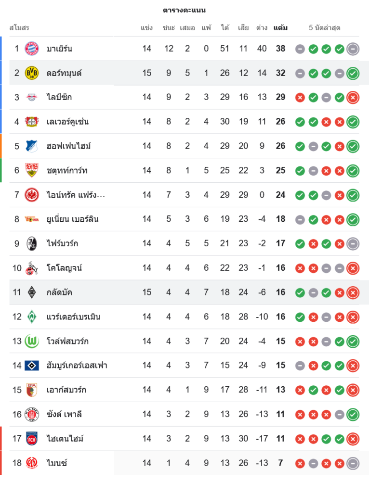The width and height of the screenshot is (369, 481).
Task: Click the Wolfsburg green W logo
Action: [x=32, y=341]
